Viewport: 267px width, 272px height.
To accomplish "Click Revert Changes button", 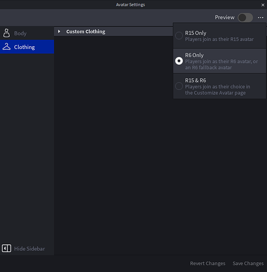I will pos(208,263).
